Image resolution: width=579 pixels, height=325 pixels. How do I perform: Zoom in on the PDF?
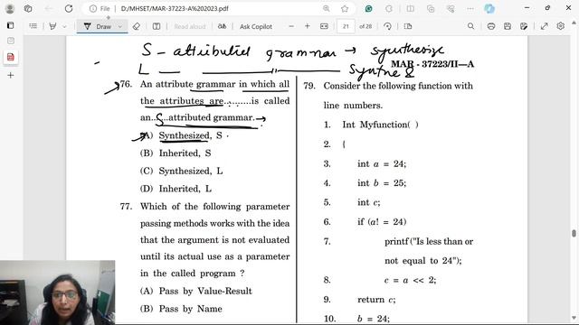click(308, 26)
